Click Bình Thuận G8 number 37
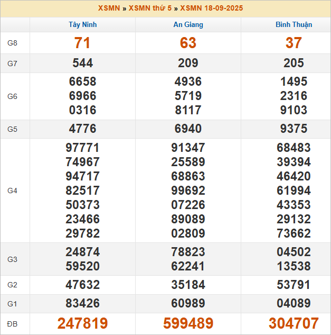This screenshot has width=331, height=335. (294, 43)
